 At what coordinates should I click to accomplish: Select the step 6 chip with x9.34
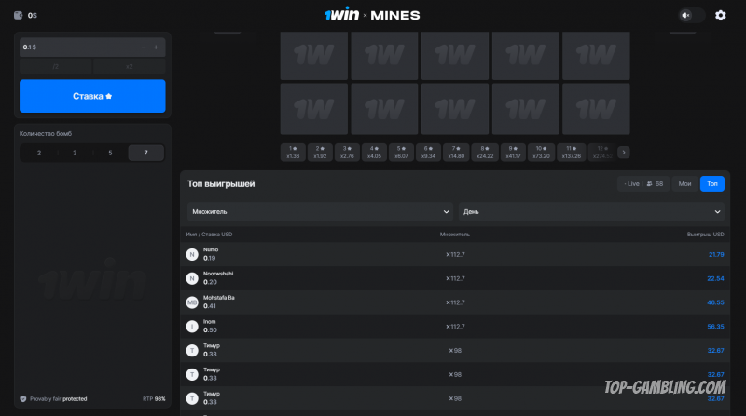(x=428, y=153)
